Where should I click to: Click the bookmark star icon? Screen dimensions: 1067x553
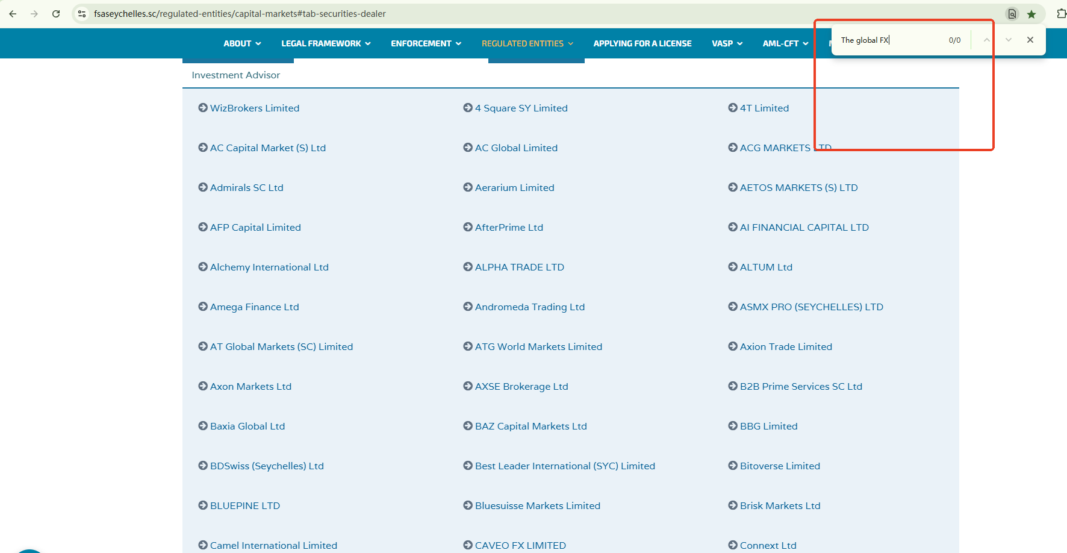1031,14
